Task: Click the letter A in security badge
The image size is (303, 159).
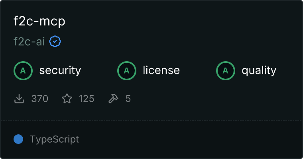Action: click(23, 71)
